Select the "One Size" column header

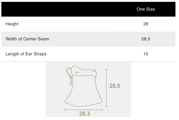point(145,9)
